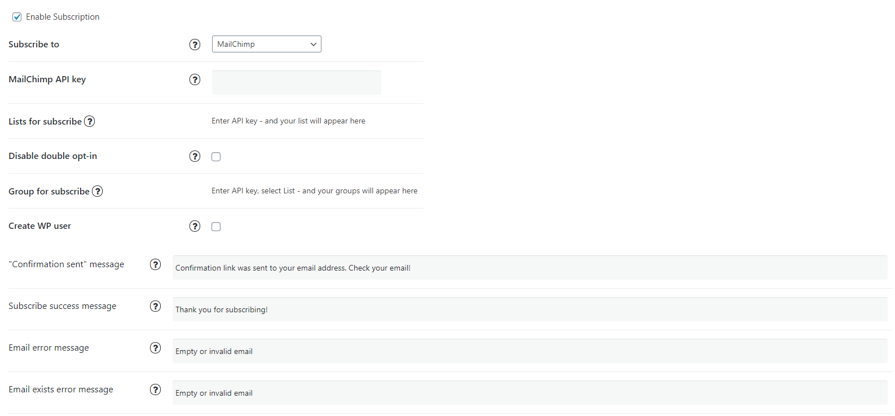Click the Email error message field

tap(530, 351)
